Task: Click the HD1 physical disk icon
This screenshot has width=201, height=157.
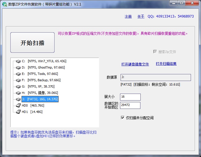Action: (18, 112)
